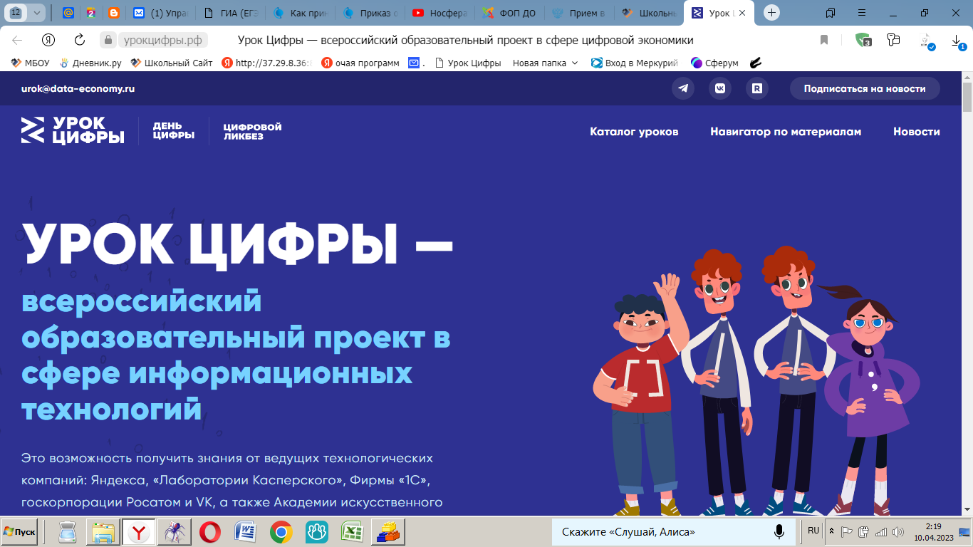Open the Opera browser taskbar icon

point(209,531)
